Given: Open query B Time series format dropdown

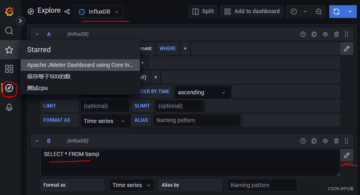Looking at the screenshot, I should pos(132,185).
